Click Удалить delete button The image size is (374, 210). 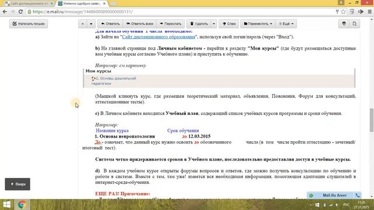point(199,24)
